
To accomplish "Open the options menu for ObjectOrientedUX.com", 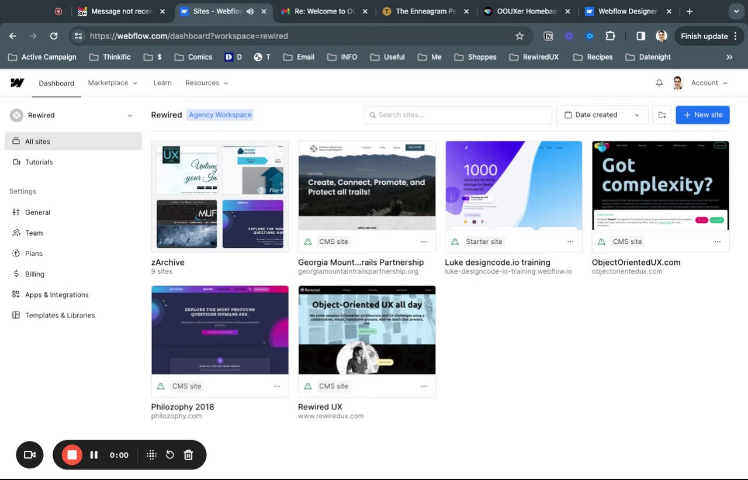I will 718,241.
